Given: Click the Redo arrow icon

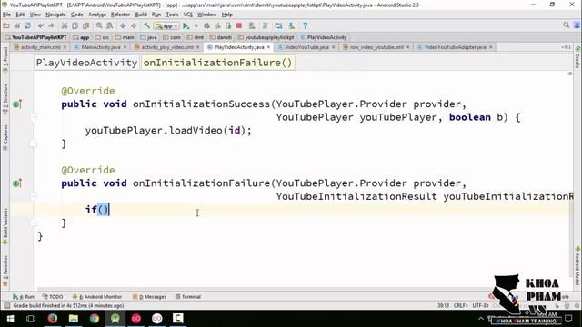Looking at the screenshot, I should pos(51,25).
